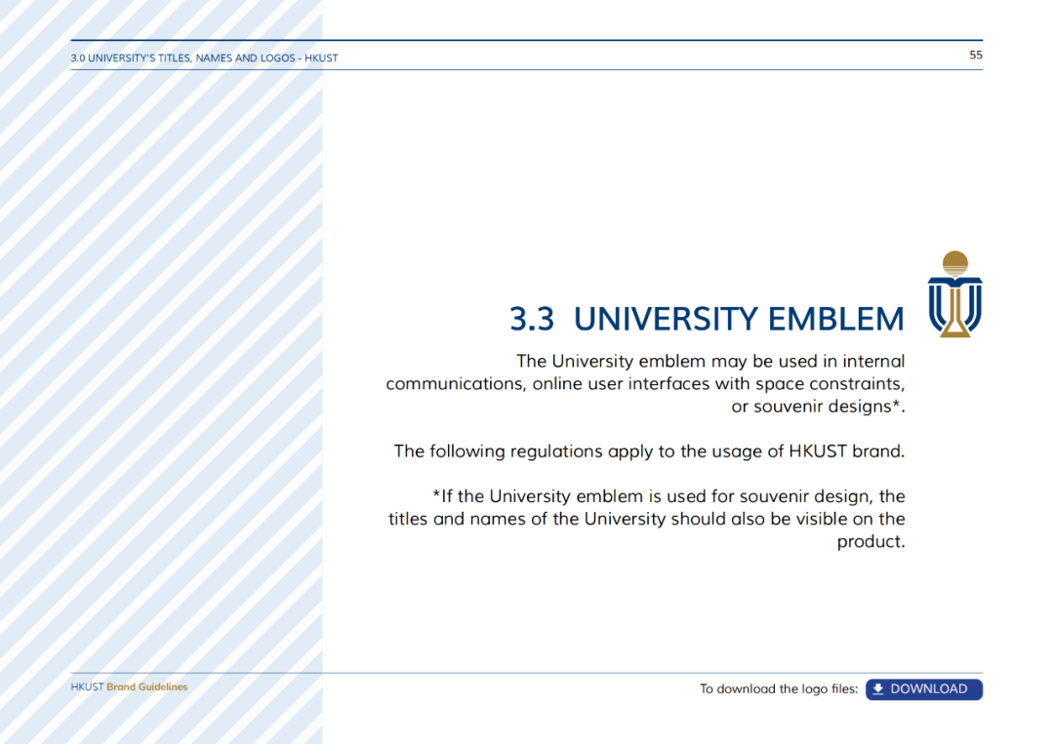Click the footer text 'HKUST Brand Guidelines'

[x=129, y=686]
